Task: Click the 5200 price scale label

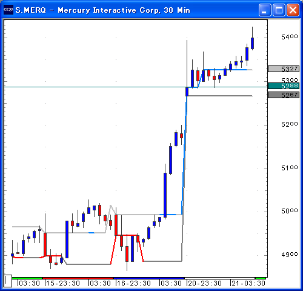Action: 290,124
